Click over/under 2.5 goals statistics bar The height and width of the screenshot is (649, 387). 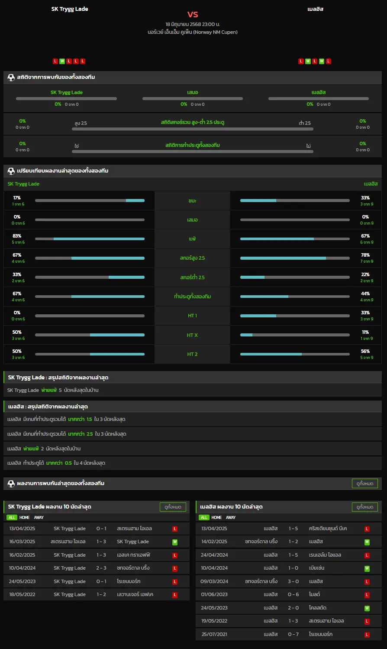[193, 129]
